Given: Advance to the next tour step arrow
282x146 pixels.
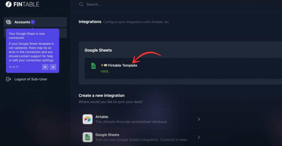Looking at the screenshot, I should pos(53,67).
